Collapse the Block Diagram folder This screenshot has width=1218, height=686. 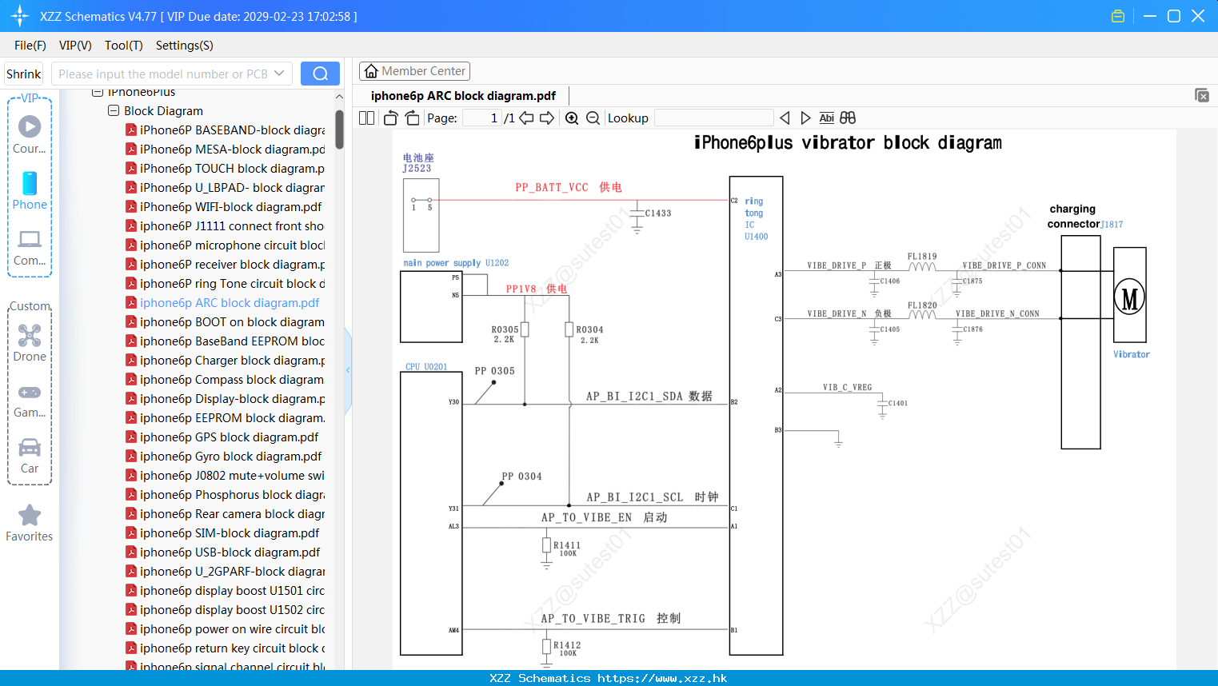tap(114, 110)
